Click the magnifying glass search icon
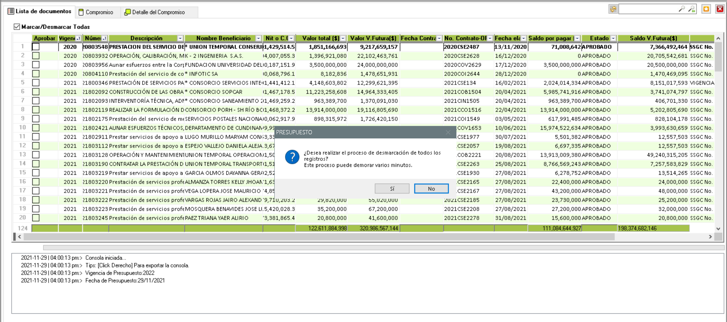Screen dimensions: 727x322 681,9
